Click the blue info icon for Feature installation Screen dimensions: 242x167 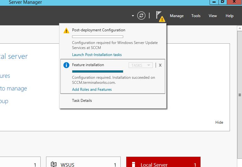(x=66, y=65)
